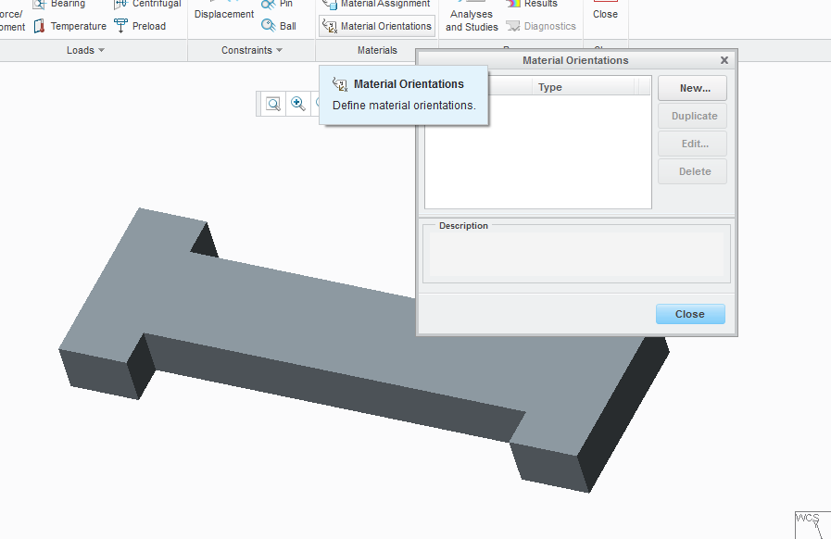Expand the Constraints group dropdown

pyautogui.click(x=252, y=50)
